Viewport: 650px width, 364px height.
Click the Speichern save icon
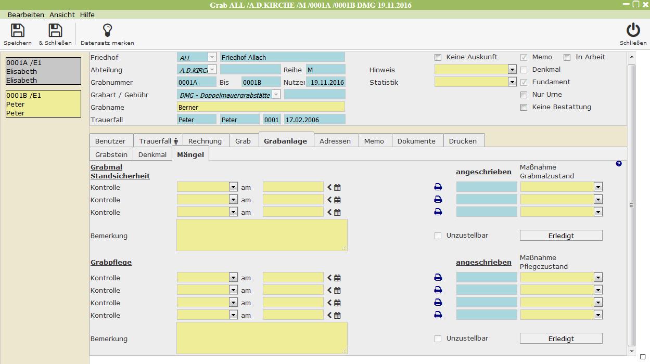coord(18,31)
